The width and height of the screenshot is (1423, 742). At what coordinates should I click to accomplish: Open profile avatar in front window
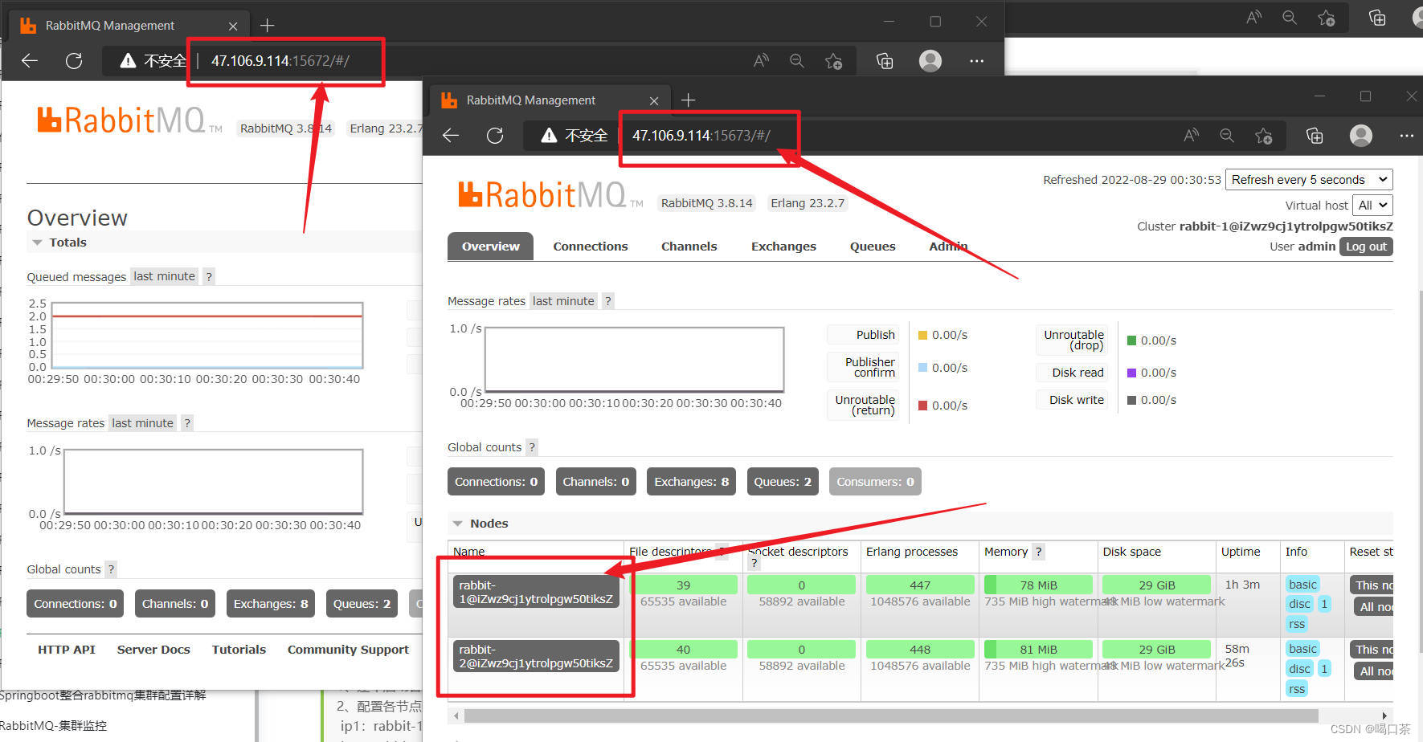click(x=1361, y=136)
